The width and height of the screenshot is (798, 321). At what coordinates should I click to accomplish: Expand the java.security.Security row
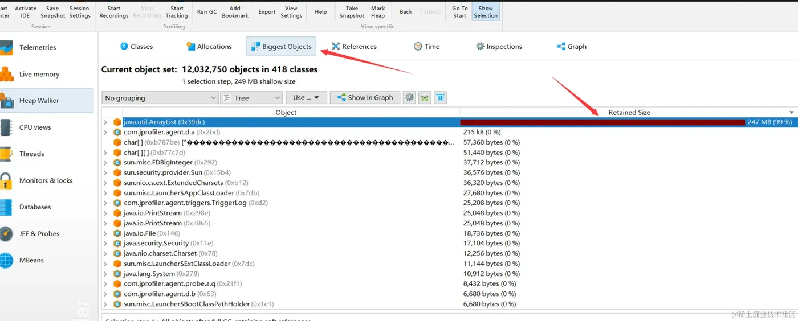point(105,244)
